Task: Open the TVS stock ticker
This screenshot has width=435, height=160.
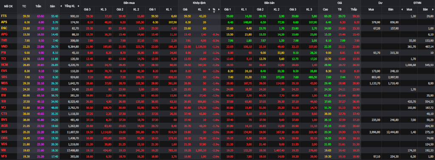Action: pyautogui.click(x=4, y=89)
